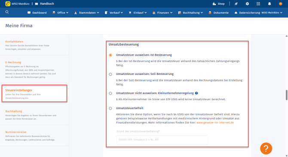Expand the Office dropdown arrow

[67, 12]
